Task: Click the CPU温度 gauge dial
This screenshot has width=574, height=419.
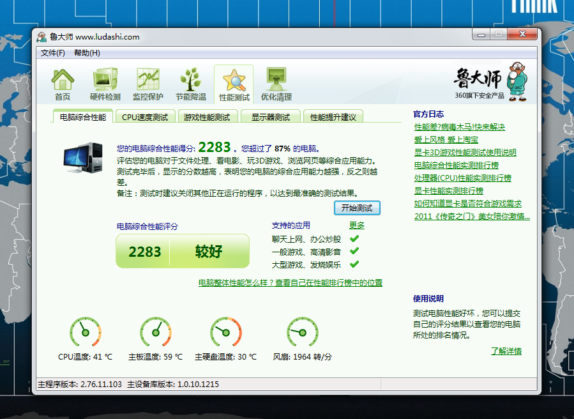Action: click(x=86, y=332)
